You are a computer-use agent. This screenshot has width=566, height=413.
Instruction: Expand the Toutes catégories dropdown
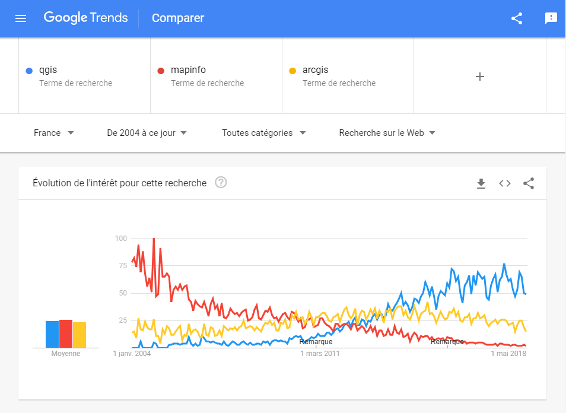click(264, 133)
